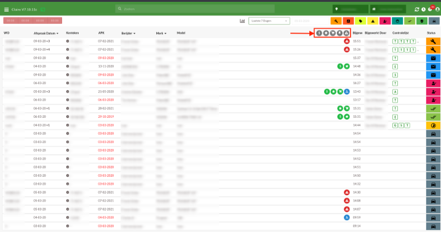Open checklist badge T on 15:37 row
441x232 pixels.
pos(395,58)
